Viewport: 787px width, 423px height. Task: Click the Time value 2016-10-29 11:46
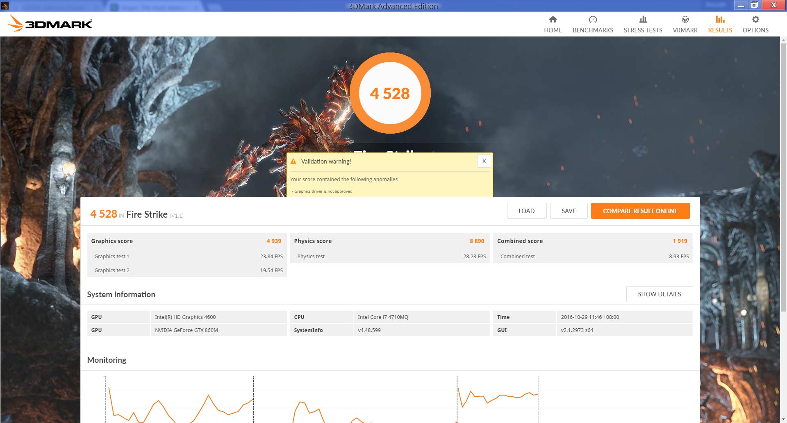(x=590, y=317)
